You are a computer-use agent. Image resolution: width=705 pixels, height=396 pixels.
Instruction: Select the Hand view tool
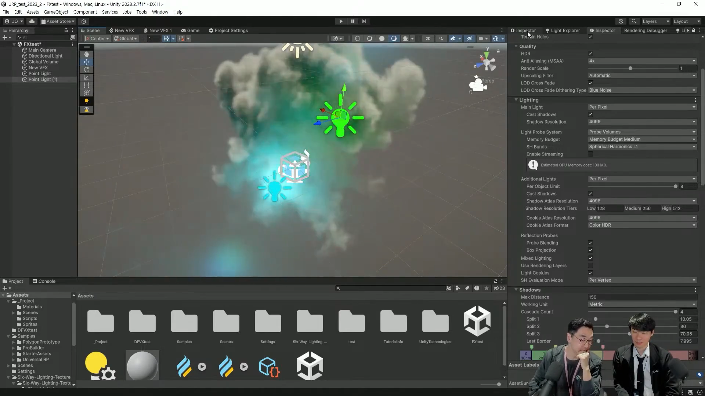click(x=87, y=54)
